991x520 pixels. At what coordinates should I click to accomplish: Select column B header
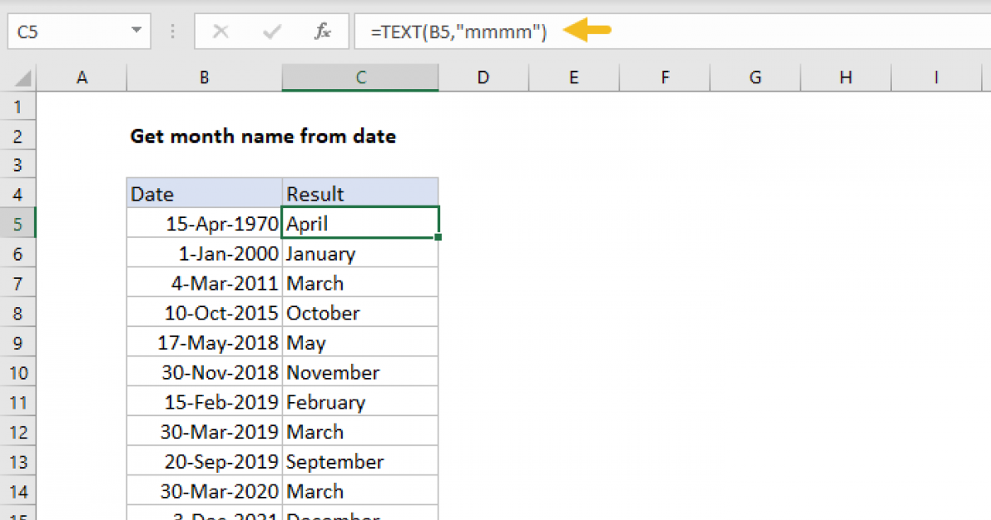204,78
